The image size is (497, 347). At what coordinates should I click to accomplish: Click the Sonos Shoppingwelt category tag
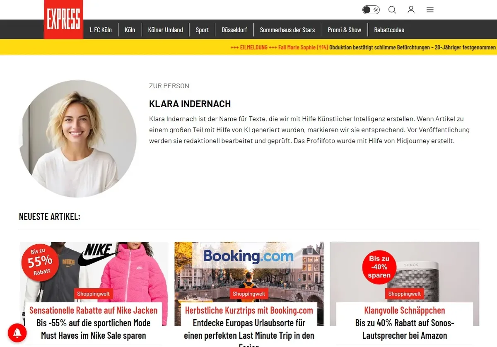(x=404, y=294)
